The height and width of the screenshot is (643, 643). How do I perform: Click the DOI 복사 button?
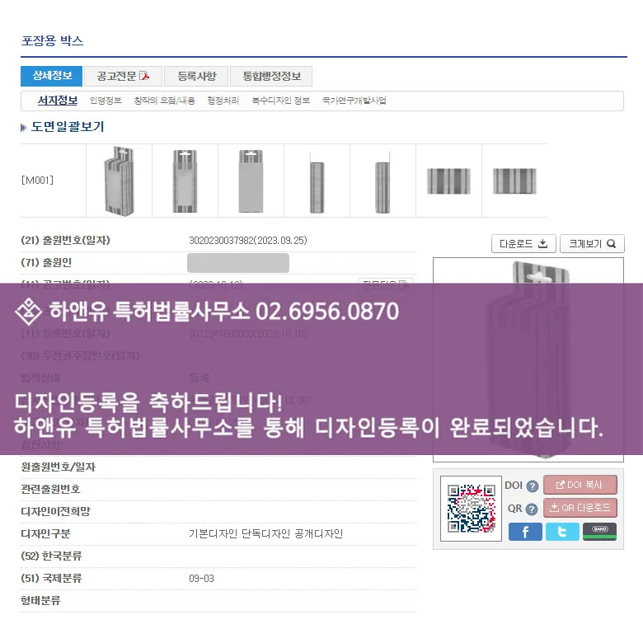click(580, 485)
